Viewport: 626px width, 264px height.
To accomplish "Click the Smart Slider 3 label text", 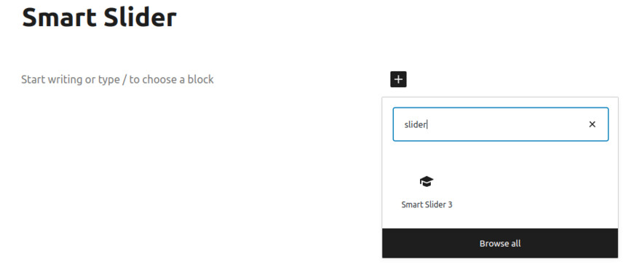I will 427,204.
